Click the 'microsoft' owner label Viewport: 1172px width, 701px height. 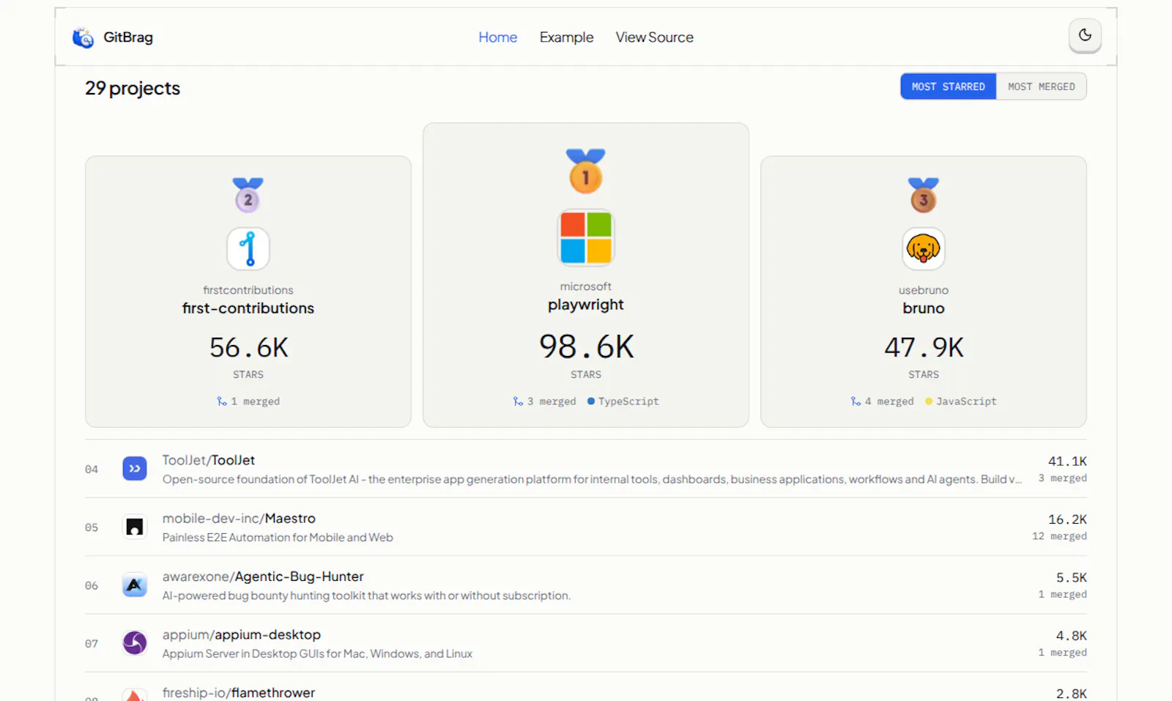pos(585,286)
